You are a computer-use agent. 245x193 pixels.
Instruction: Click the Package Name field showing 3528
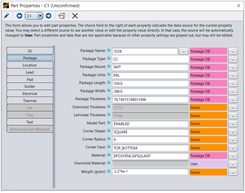[145, 51]
